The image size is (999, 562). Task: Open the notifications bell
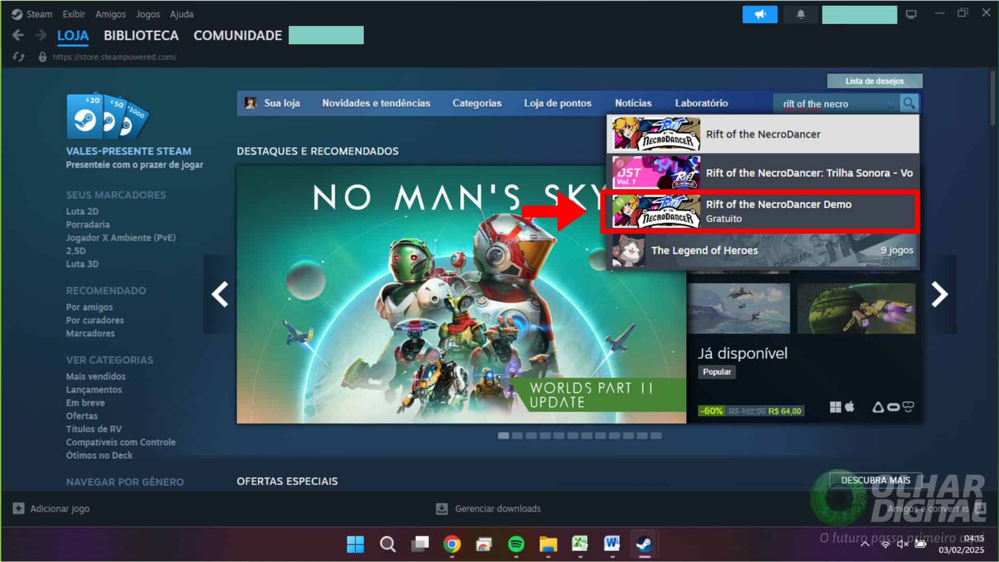(801, 15)
